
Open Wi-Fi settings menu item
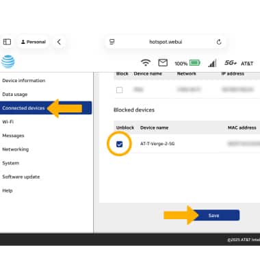(x=8, y=122)
